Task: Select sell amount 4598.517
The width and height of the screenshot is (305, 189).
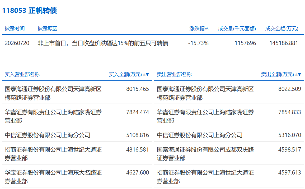Action: [x=290, y=150]
